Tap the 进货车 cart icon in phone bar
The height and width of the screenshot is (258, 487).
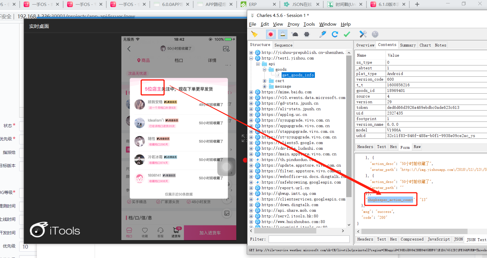176,232
